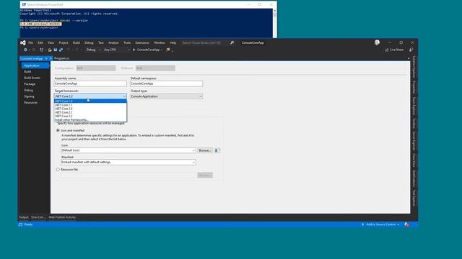Open the Manifest combo box dropdown

tap(193, 162)
